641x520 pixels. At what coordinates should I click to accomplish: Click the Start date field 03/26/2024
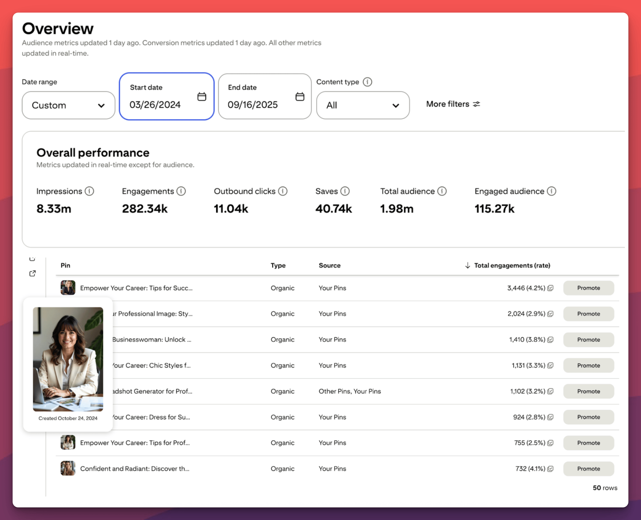[x=155, y=105]
